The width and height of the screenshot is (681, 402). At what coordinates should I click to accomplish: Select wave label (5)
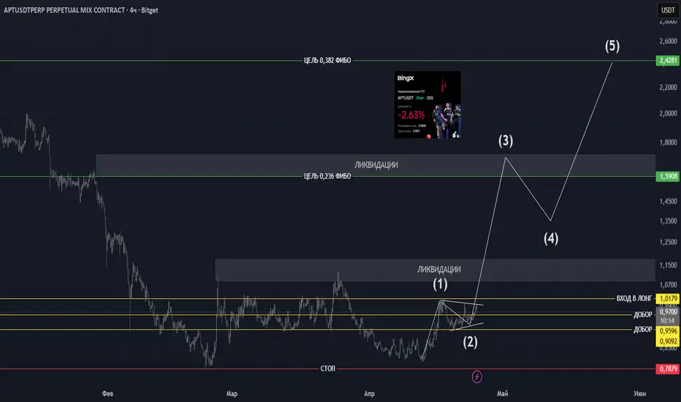coord(612,46)
